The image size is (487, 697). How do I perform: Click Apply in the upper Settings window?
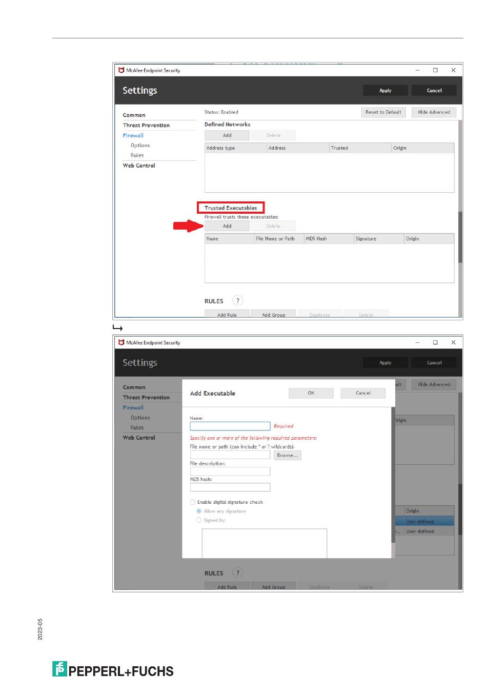pos(385,91)
